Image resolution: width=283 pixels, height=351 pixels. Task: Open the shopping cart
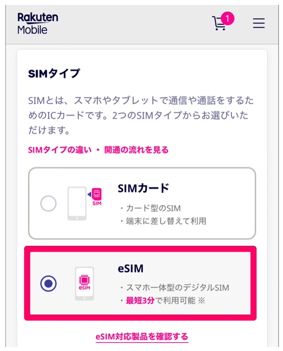tap(220, 24)
